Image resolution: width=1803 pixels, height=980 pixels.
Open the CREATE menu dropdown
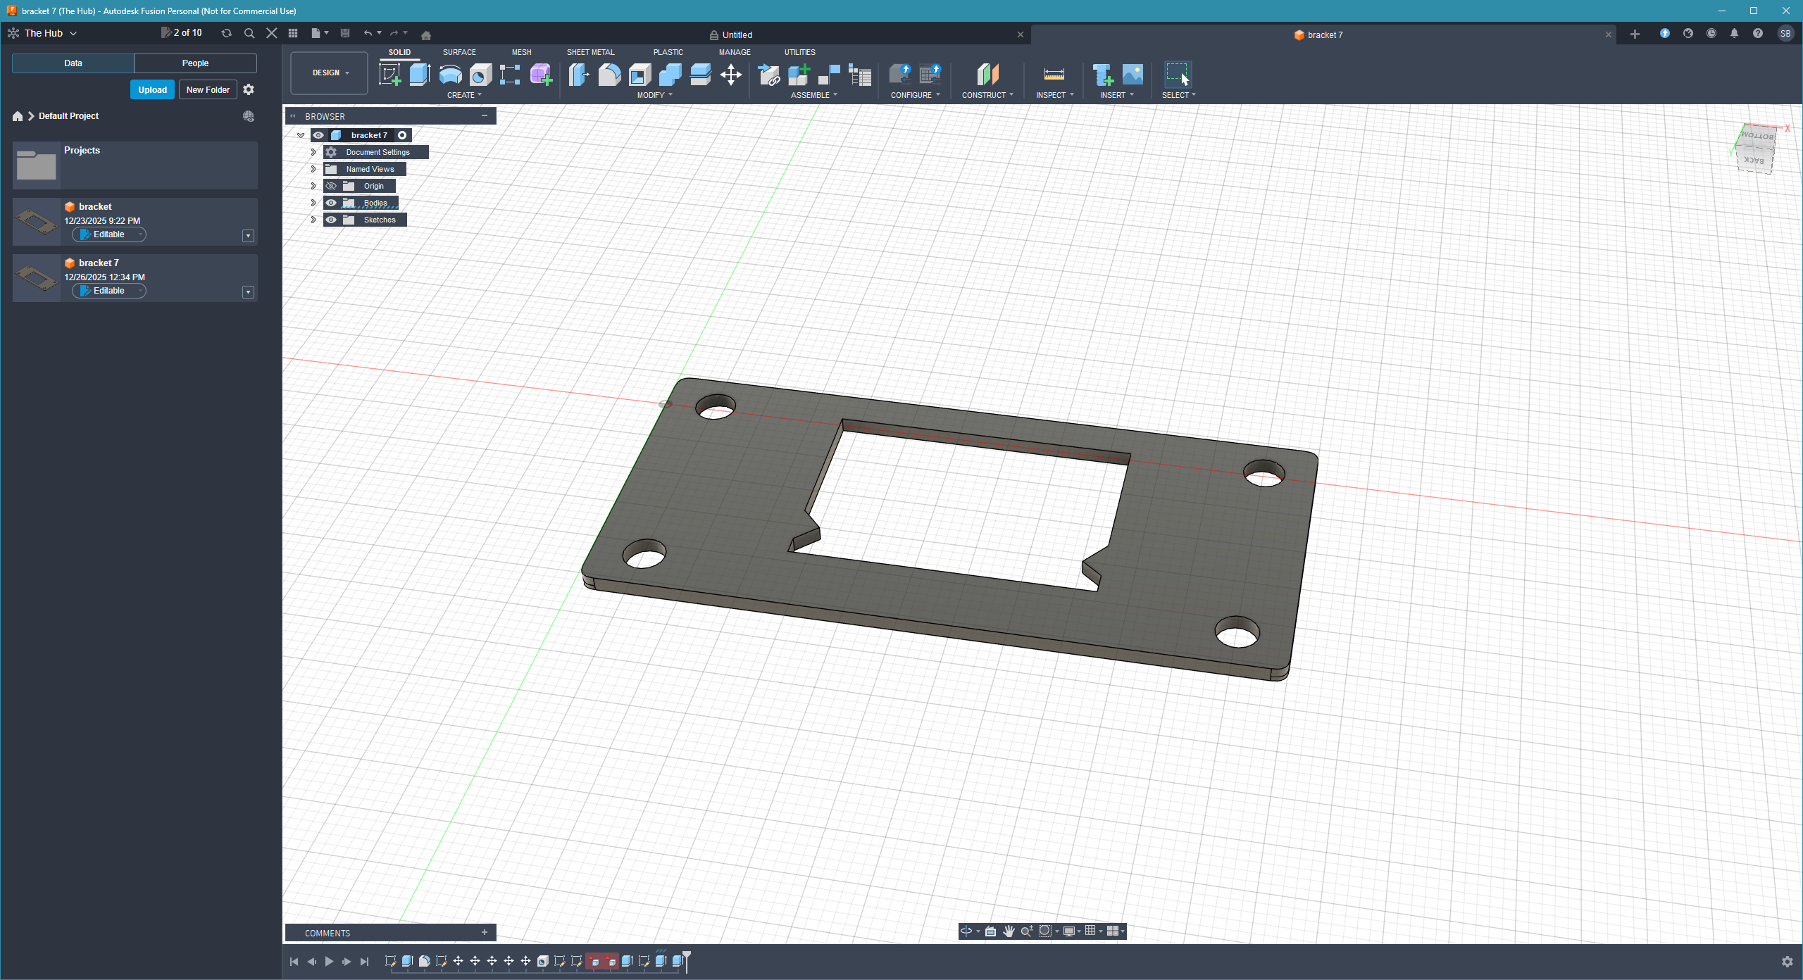coord(464,95)
